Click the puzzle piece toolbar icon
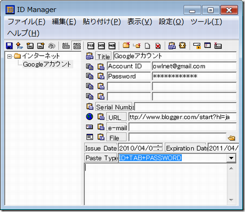 coord(182,45)
